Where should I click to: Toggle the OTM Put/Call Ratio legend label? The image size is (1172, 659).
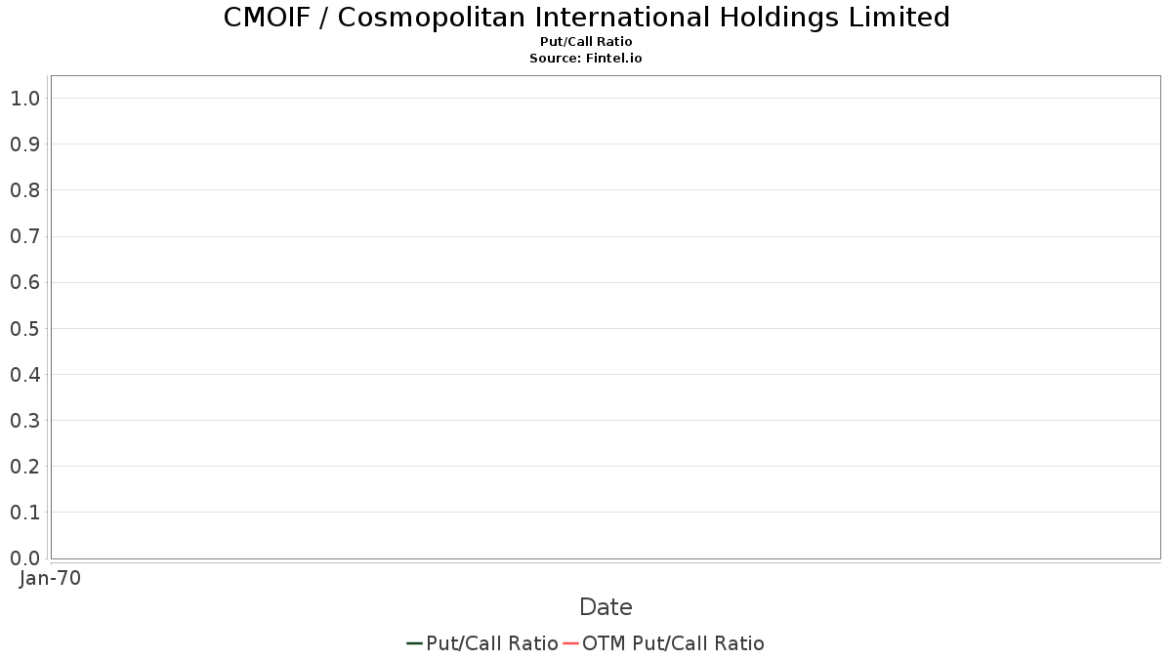(674, 643)
